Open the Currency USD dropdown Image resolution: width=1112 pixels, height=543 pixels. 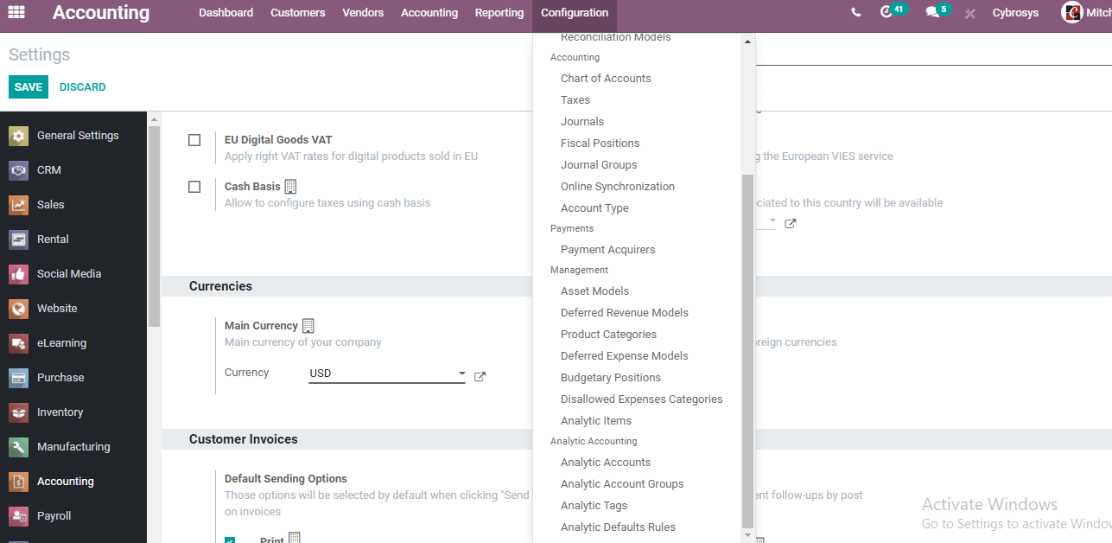pyautogui.click(x=387, y=374)
